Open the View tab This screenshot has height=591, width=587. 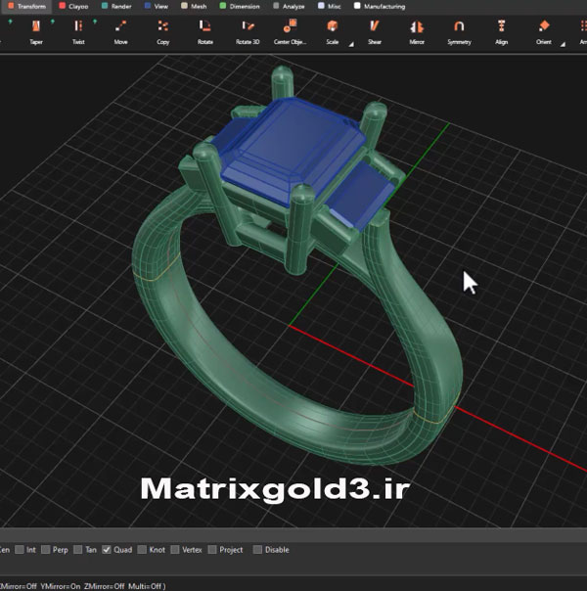click(157, 6)
